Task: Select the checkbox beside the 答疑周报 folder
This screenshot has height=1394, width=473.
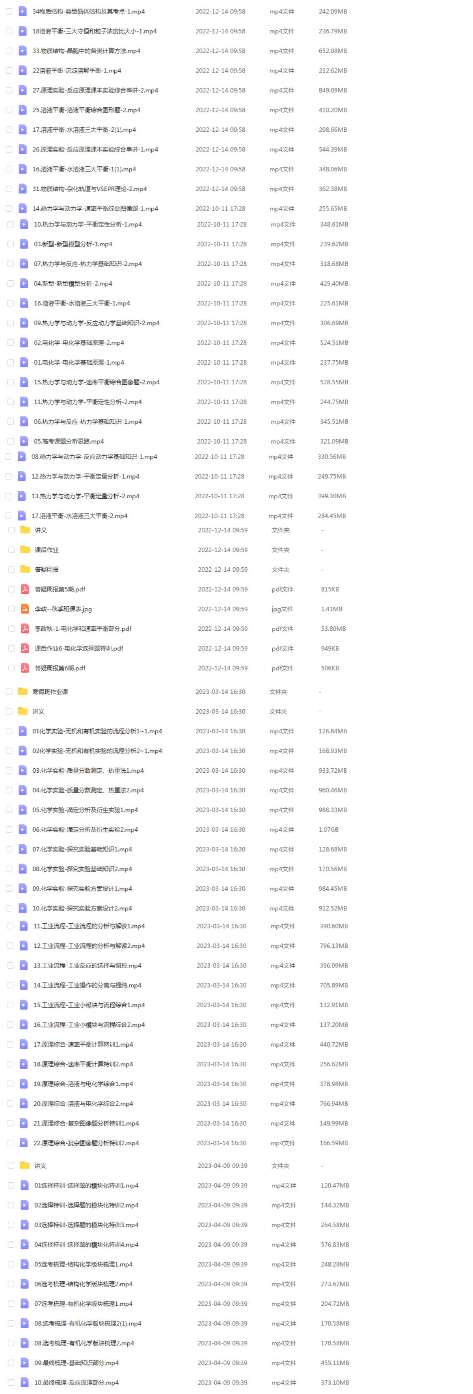Action: [x=11, y=569]
